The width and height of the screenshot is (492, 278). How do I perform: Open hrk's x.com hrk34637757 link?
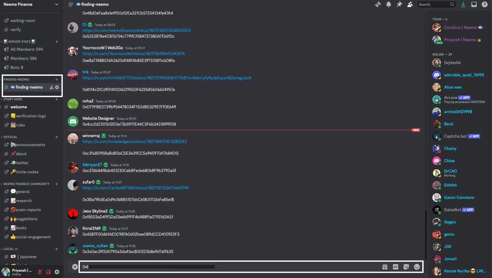coord(167,78)
